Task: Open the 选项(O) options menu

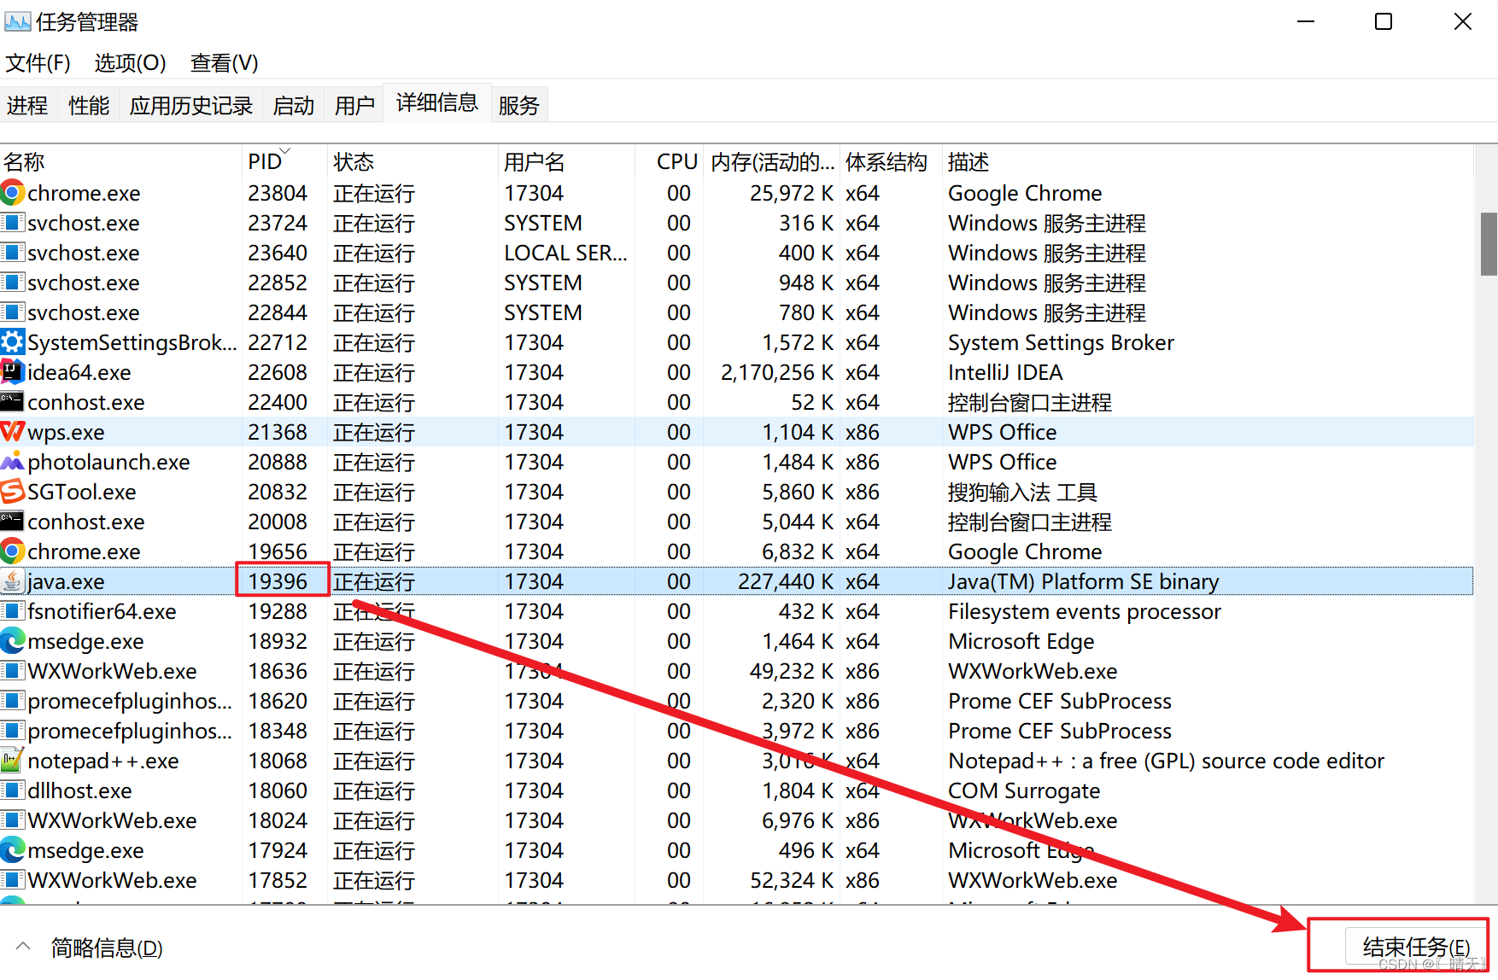Action: click(130, 63)
